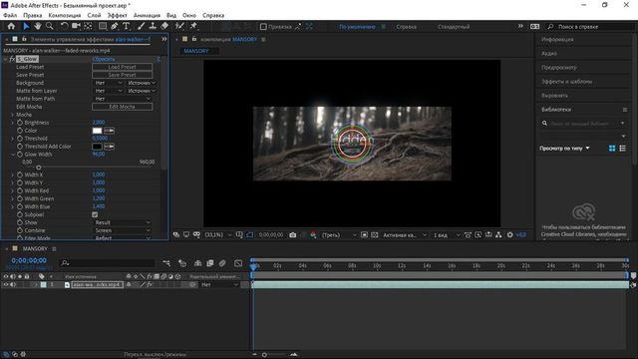Toggle the Frame Blending timeline icon
The height and width of the screenshot is (359, 638).
tap(210, 263)
